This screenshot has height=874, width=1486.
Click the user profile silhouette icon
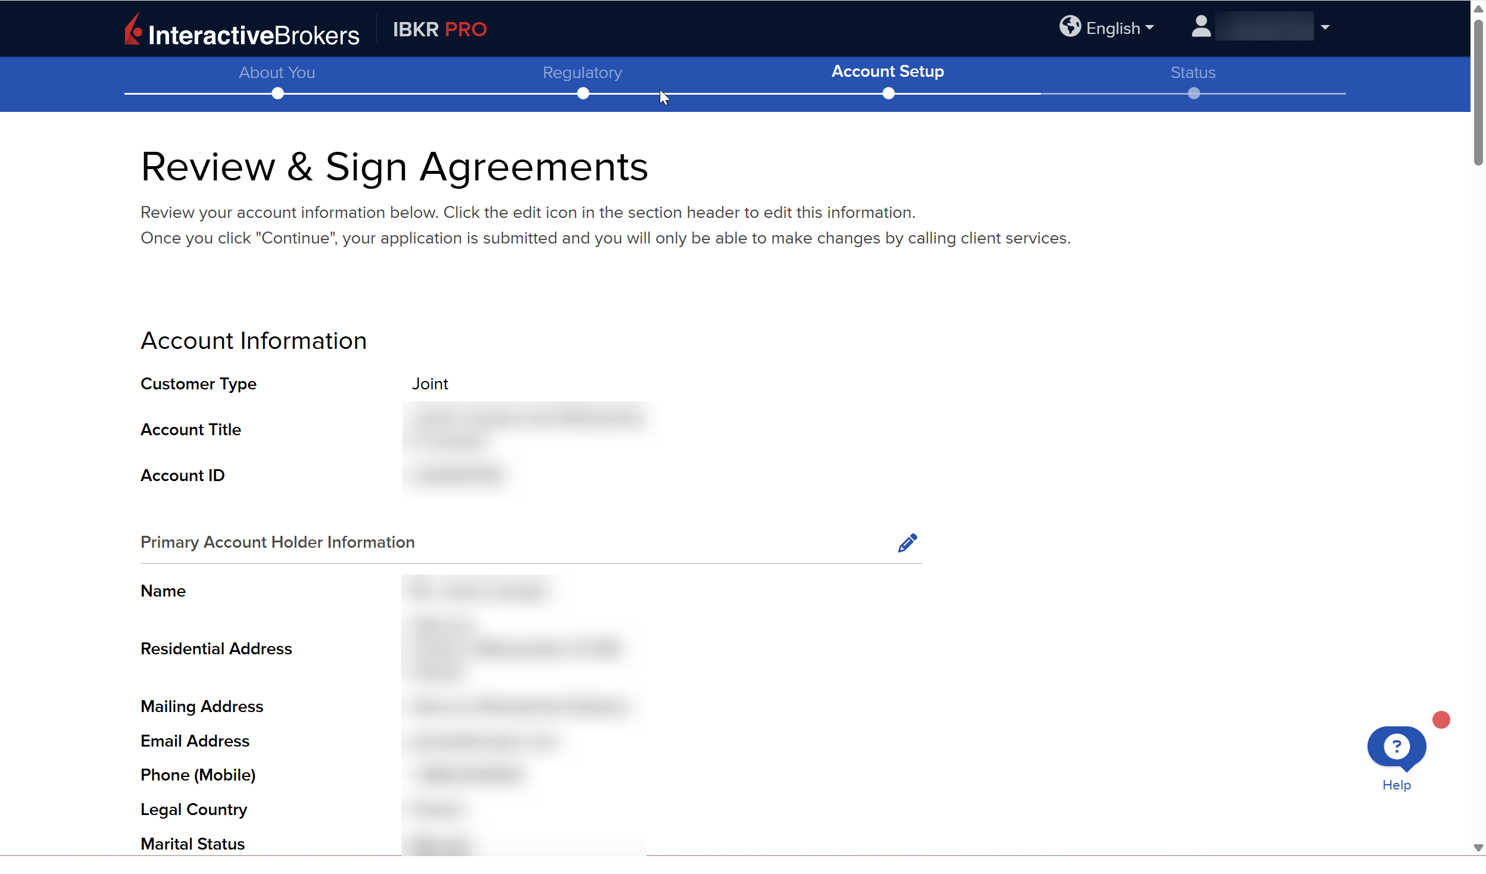pos(1201,27)
